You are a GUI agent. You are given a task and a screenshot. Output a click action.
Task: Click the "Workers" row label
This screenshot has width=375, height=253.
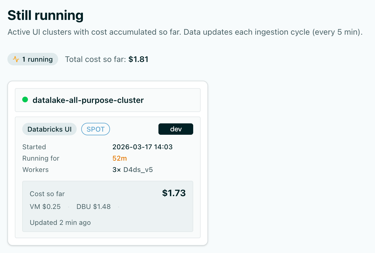tap(35, 170)
